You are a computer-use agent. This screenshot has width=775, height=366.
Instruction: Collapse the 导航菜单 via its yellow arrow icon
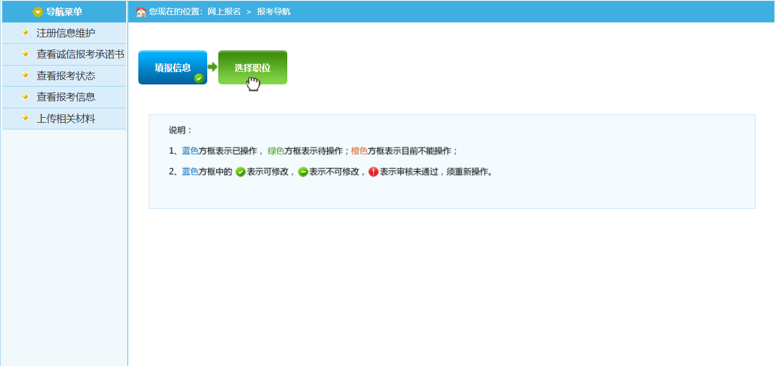pyautogui.click(x=38, y=12)
